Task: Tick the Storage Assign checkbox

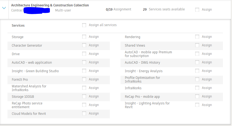Action: click(x=84, y=37)
